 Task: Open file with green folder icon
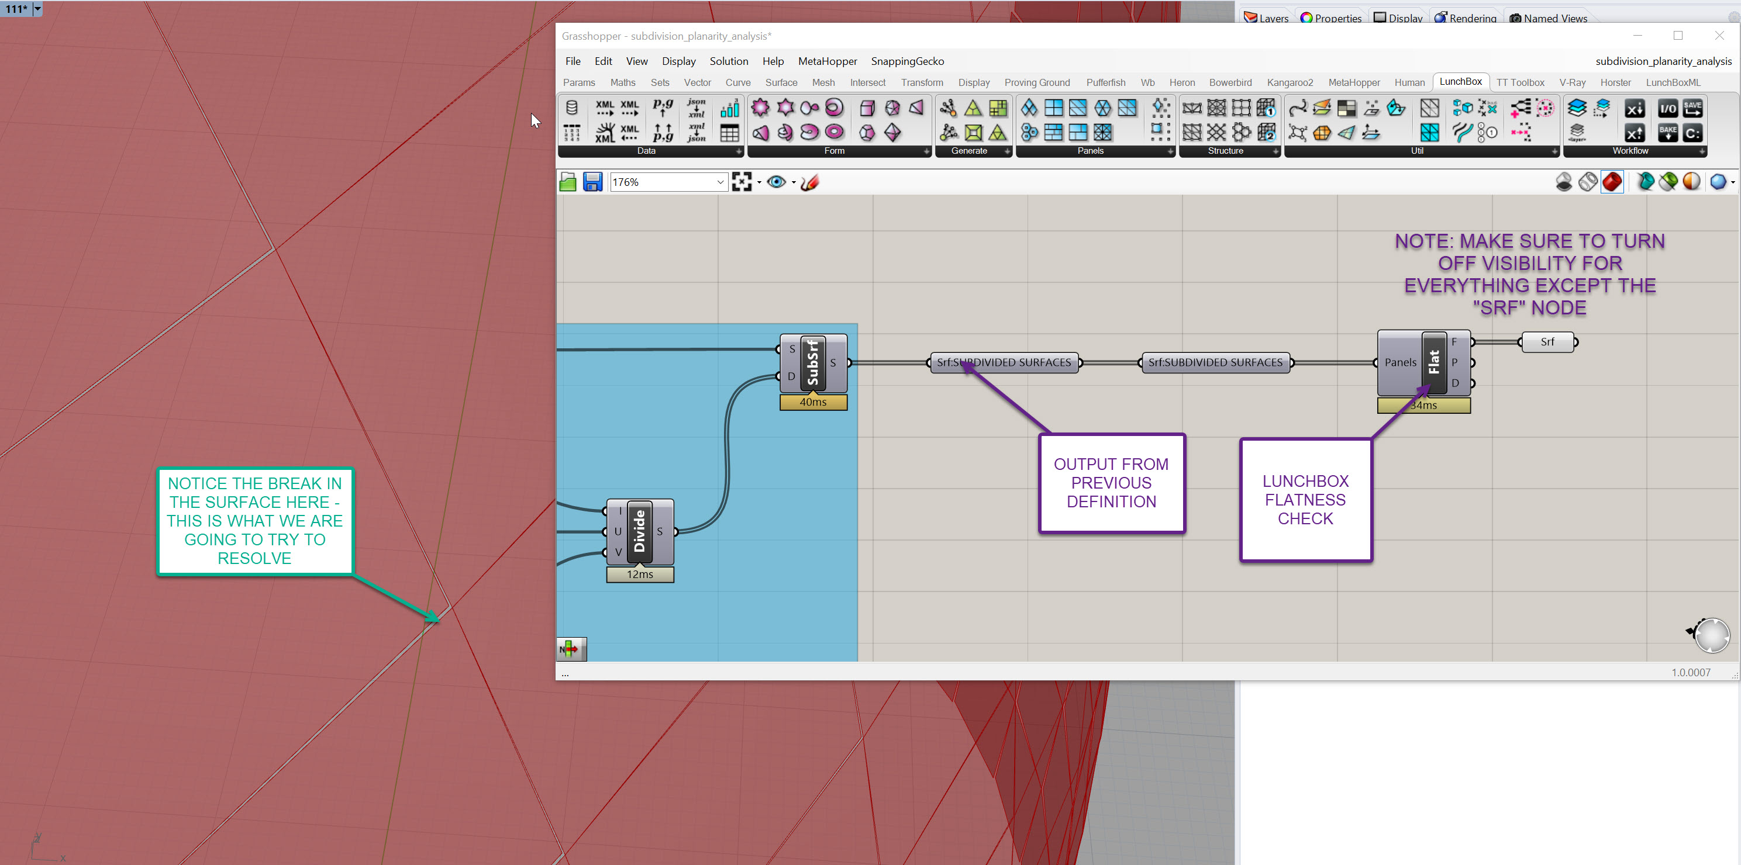(x=568, y=182)
